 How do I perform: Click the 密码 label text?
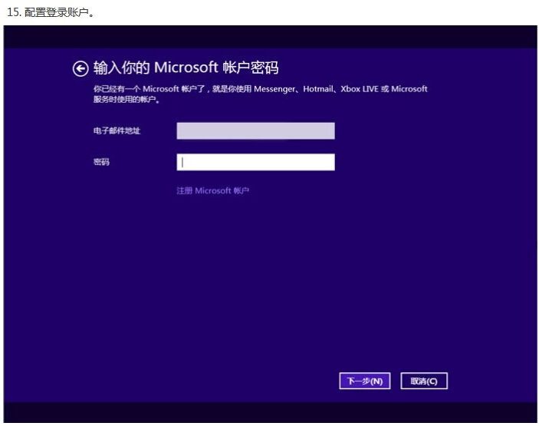click(101, 162)
